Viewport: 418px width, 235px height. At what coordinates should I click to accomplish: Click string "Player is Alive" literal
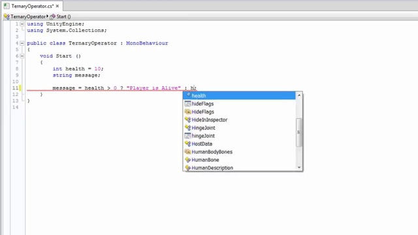pyautogui.click(x=153, y=88)
